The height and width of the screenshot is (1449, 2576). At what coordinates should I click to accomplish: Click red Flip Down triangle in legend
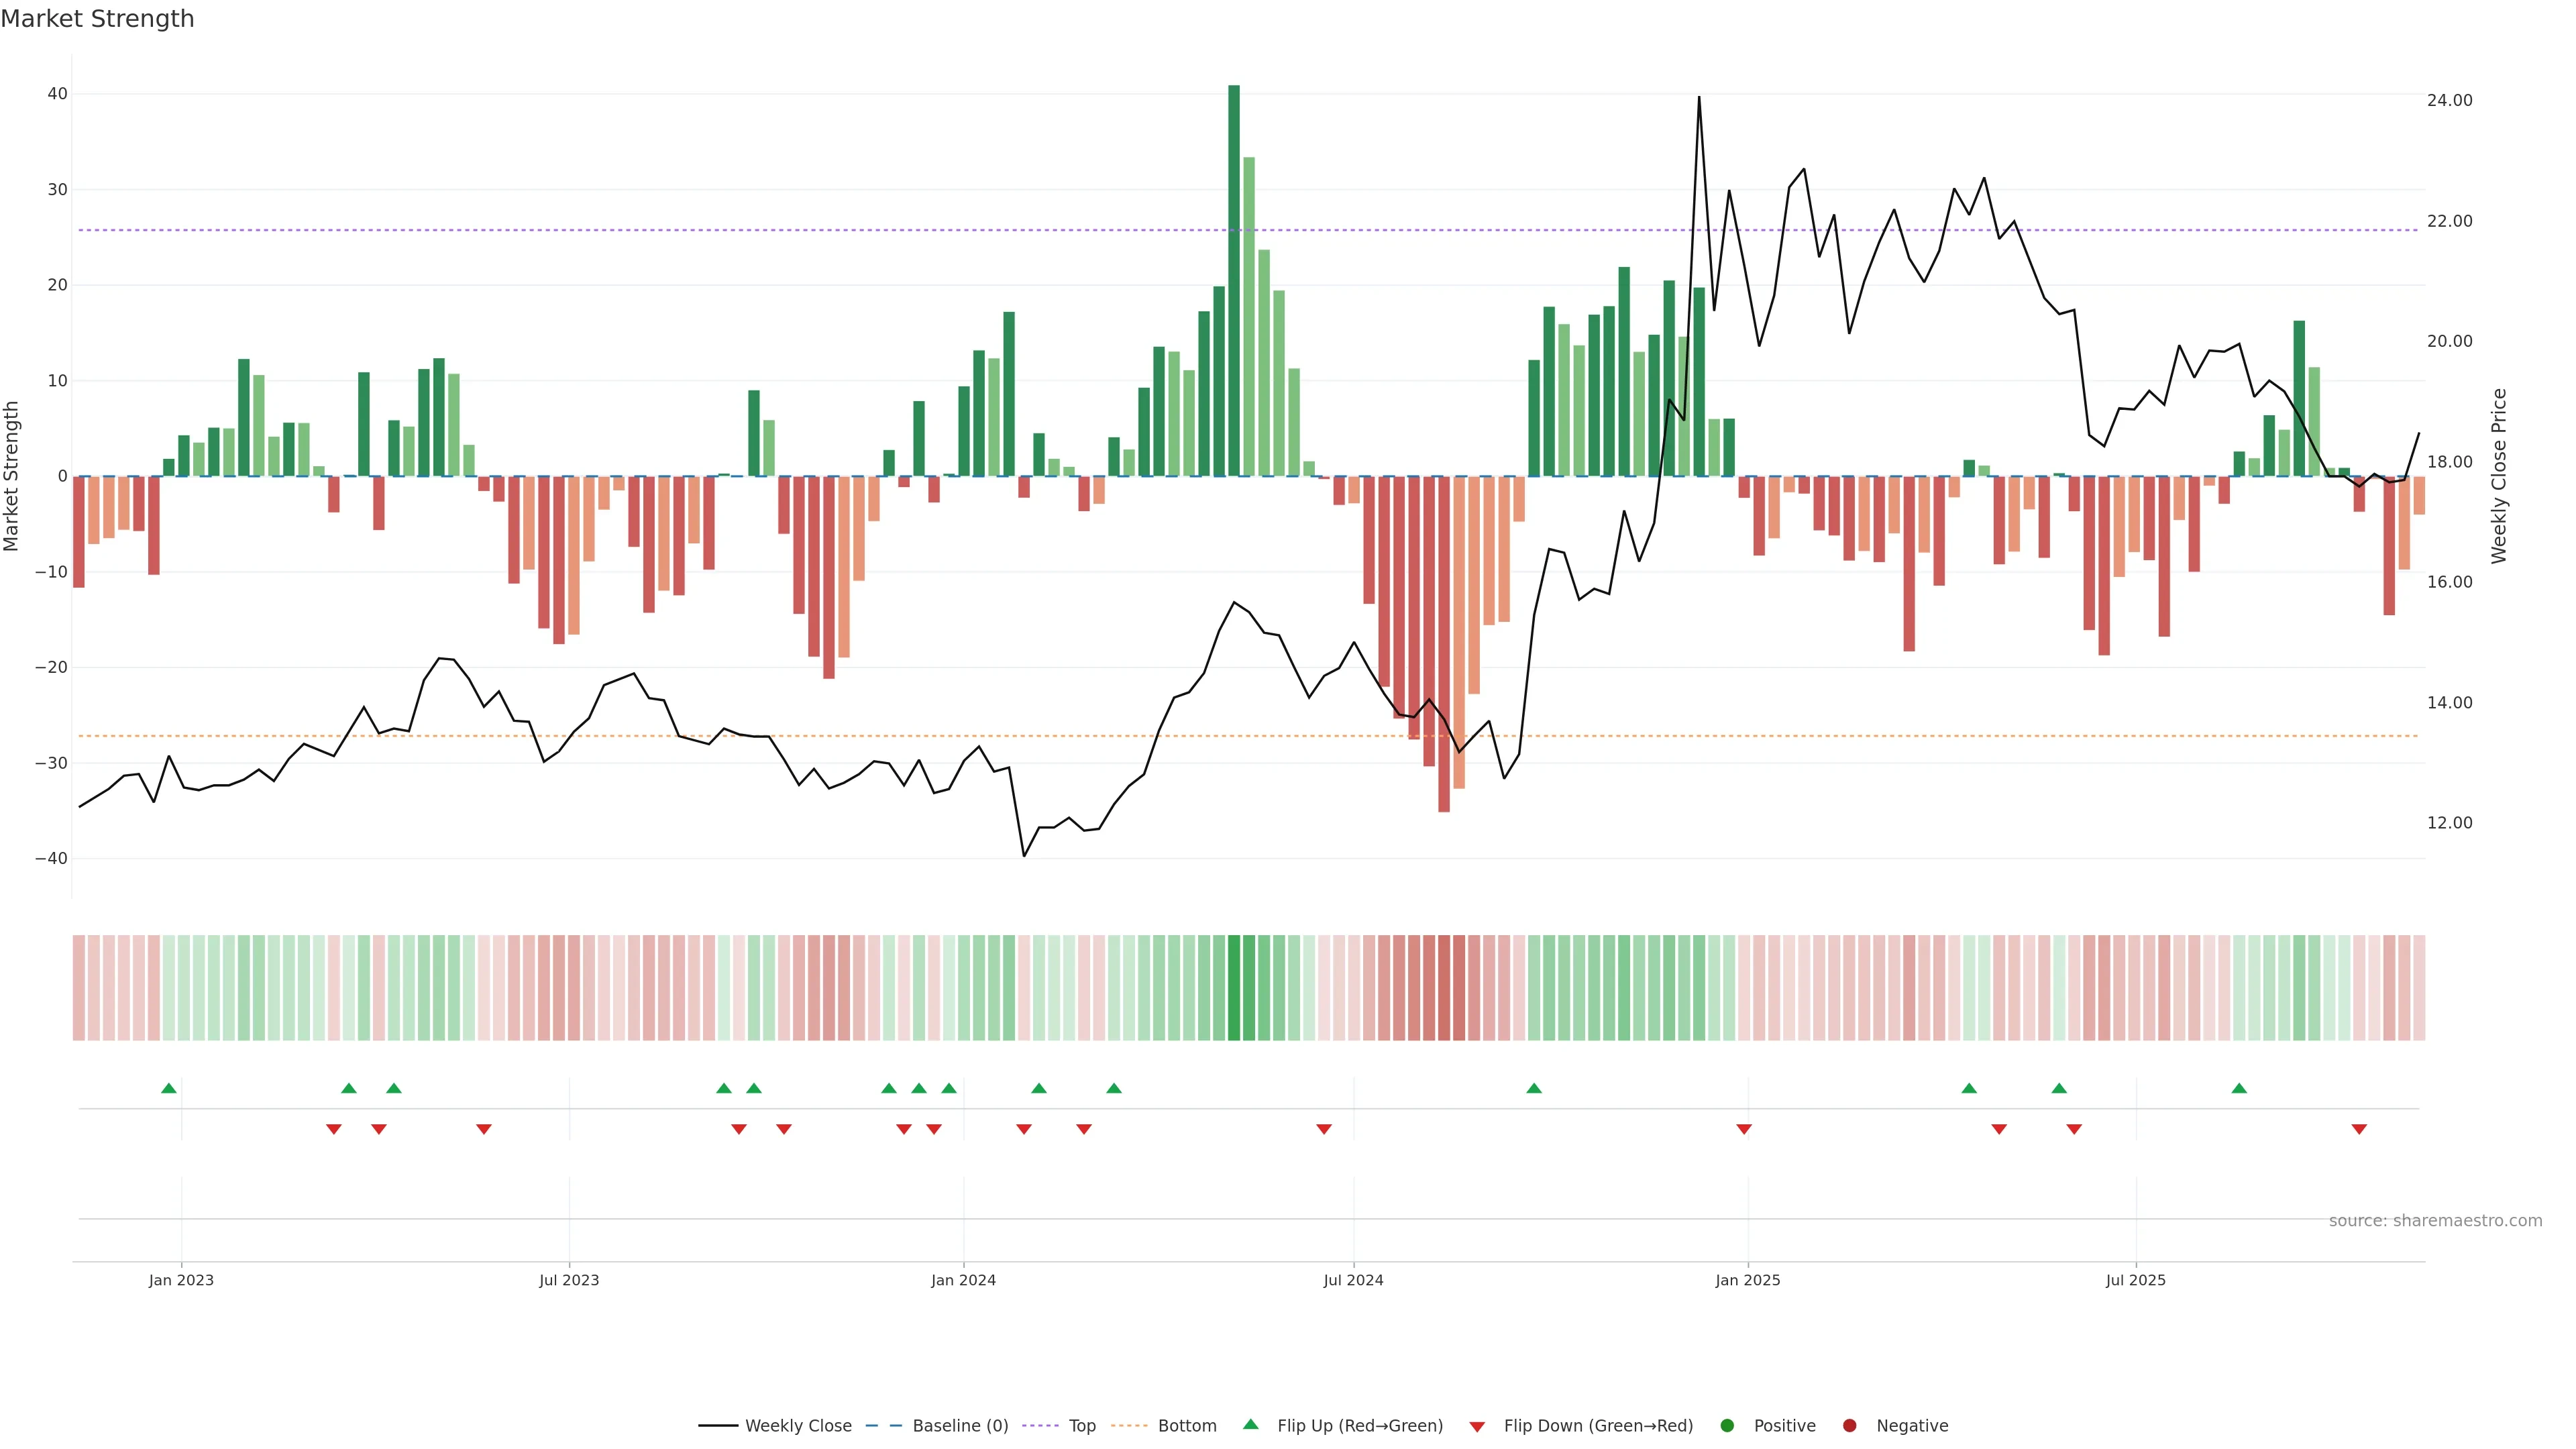coord(1477,1426)
